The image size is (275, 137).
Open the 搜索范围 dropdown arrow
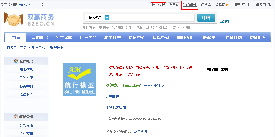coord(107,18)
